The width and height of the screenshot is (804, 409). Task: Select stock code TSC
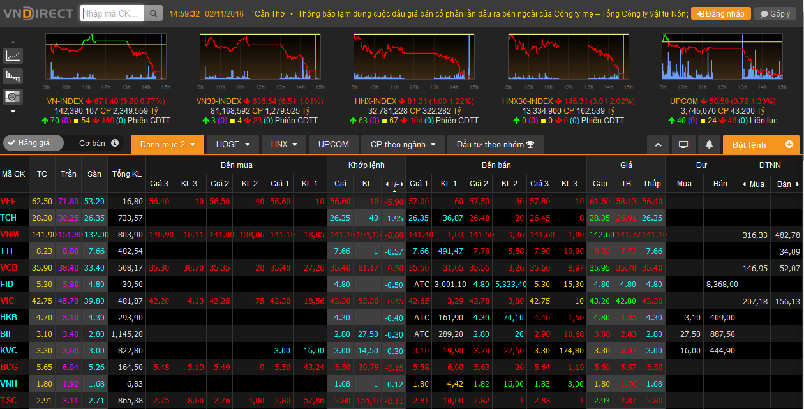[8, 400]
